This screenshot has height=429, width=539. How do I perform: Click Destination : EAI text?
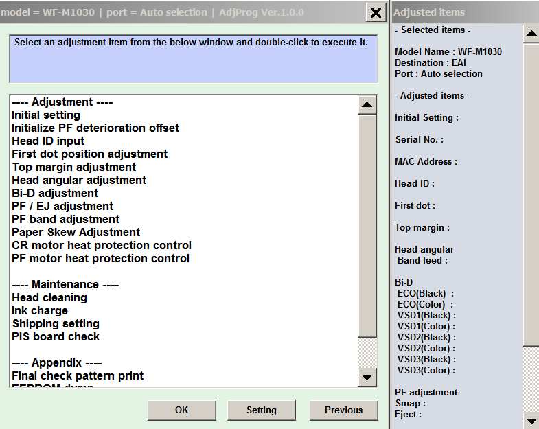click(x=431, y=63)
